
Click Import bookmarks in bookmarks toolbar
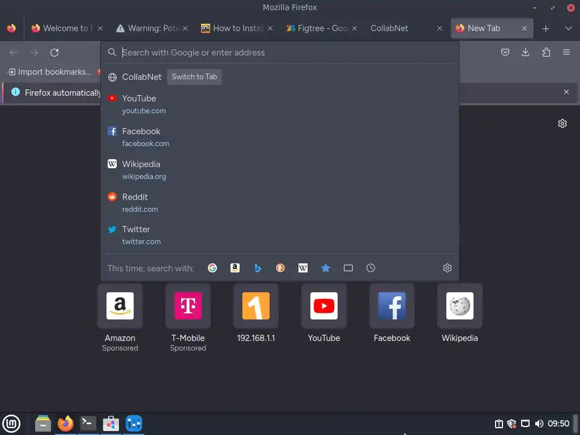(50, 72)
